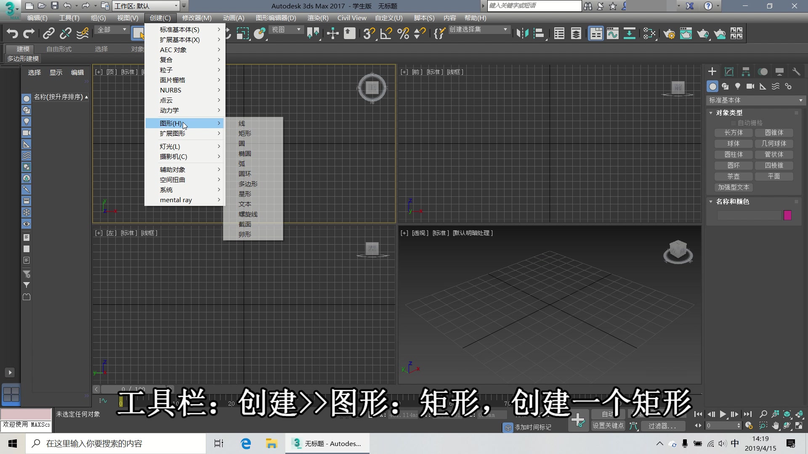Switch to Lights category icon
808x454 pixels.
pos(738,86)
